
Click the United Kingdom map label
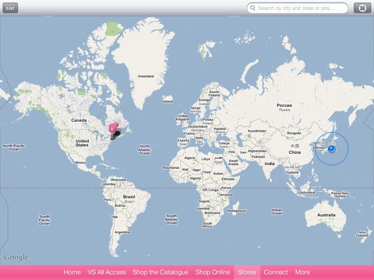tap(183, 118)
